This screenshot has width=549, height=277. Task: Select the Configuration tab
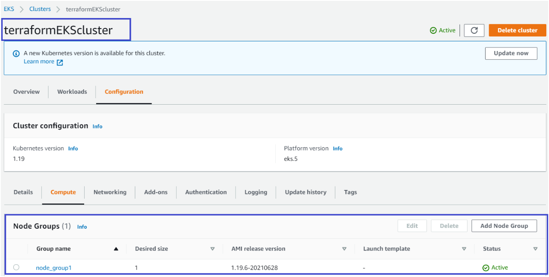click(x=124, y=92)
